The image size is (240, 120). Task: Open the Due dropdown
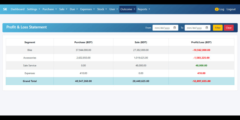73,9
